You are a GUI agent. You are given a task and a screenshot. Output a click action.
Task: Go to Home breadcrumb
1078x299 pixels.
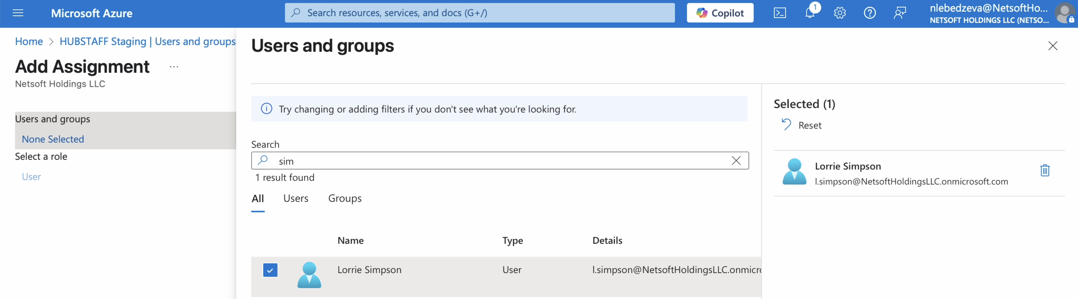tap(29, 41)
